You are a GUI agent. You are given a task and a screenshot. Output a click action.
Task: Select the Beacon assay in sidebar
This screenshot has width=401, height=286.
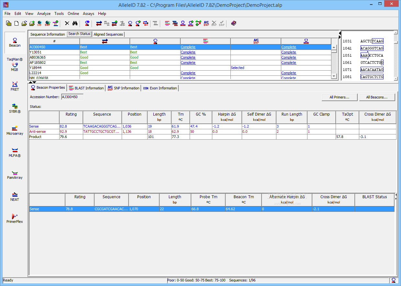pos(15,43)
